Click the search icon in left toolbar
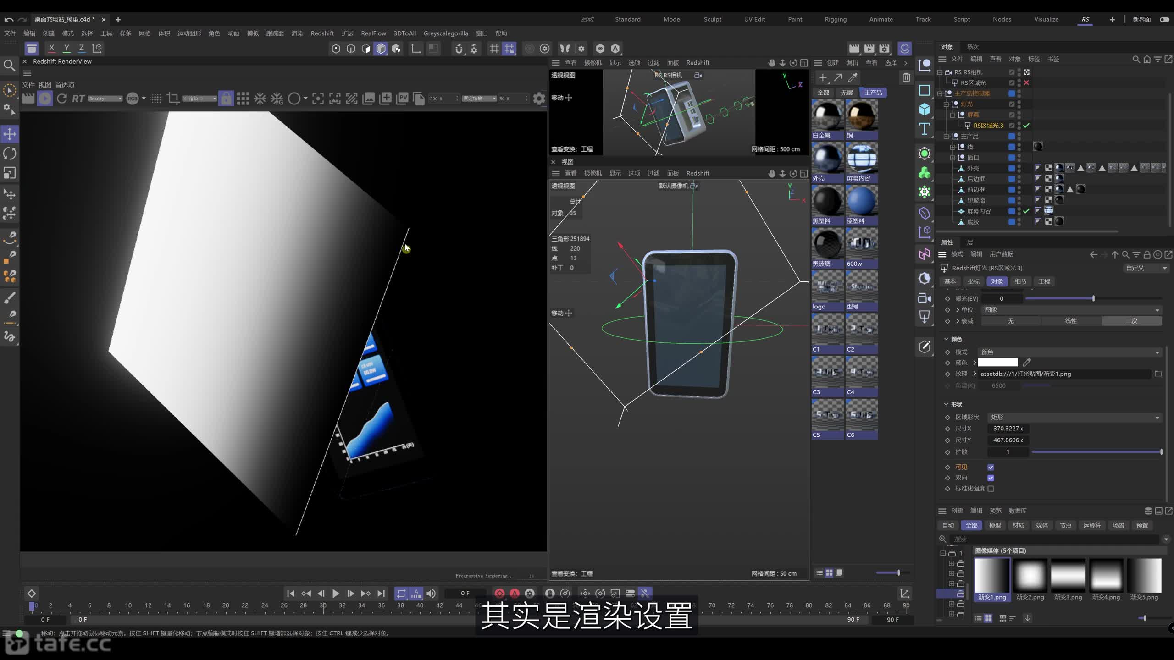The width and height of the screenshot is (1174, 660). point(9,66)
